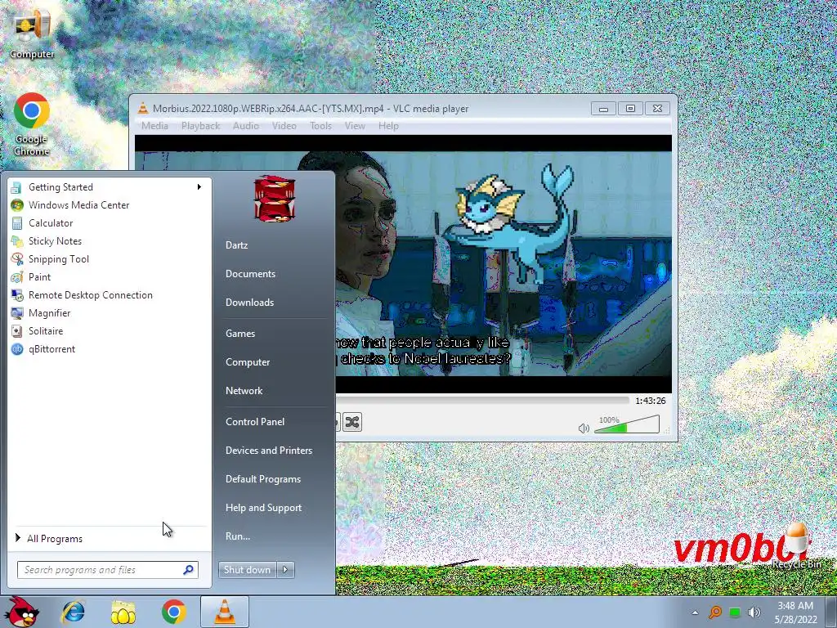Open the Recycle Bin desktop icon
Screen dimensions: 837x628
[x=796, y=545]
